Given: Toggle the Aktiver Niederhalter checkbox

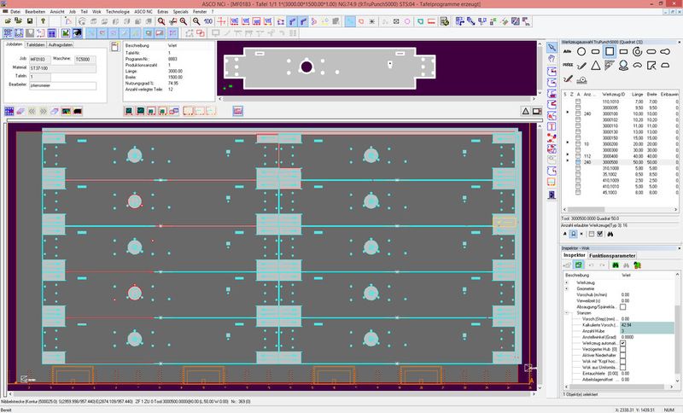Looking at the screenshot, I should pyautogui.click(x=623, y=355).
